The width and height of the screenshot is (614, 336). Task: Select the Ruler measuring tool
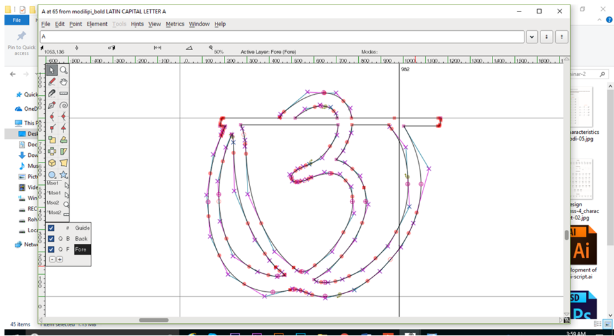click(x=63, y=93)
